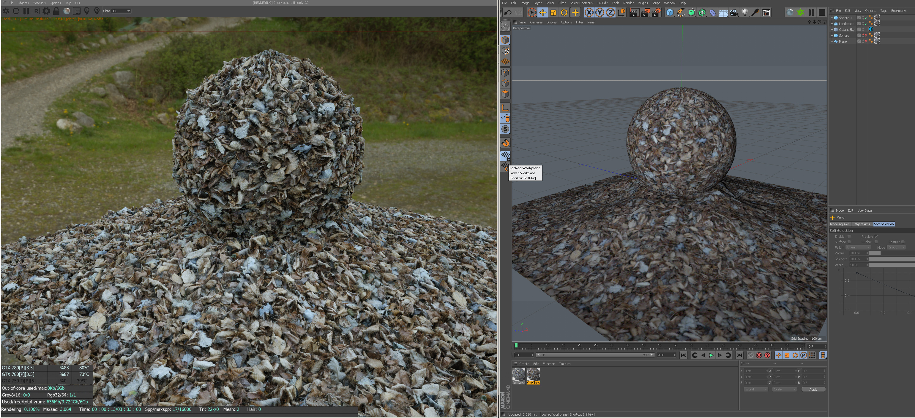Switch to the Object Axis tab
This screenshot has height=418, width=915.
click(x=862, y=224)
